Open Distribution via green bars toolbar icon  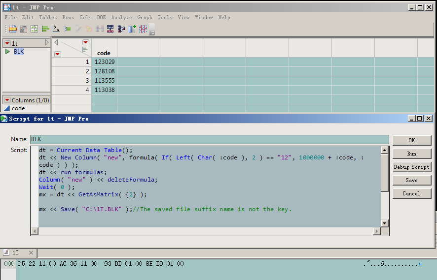click(x=45, y=29)
